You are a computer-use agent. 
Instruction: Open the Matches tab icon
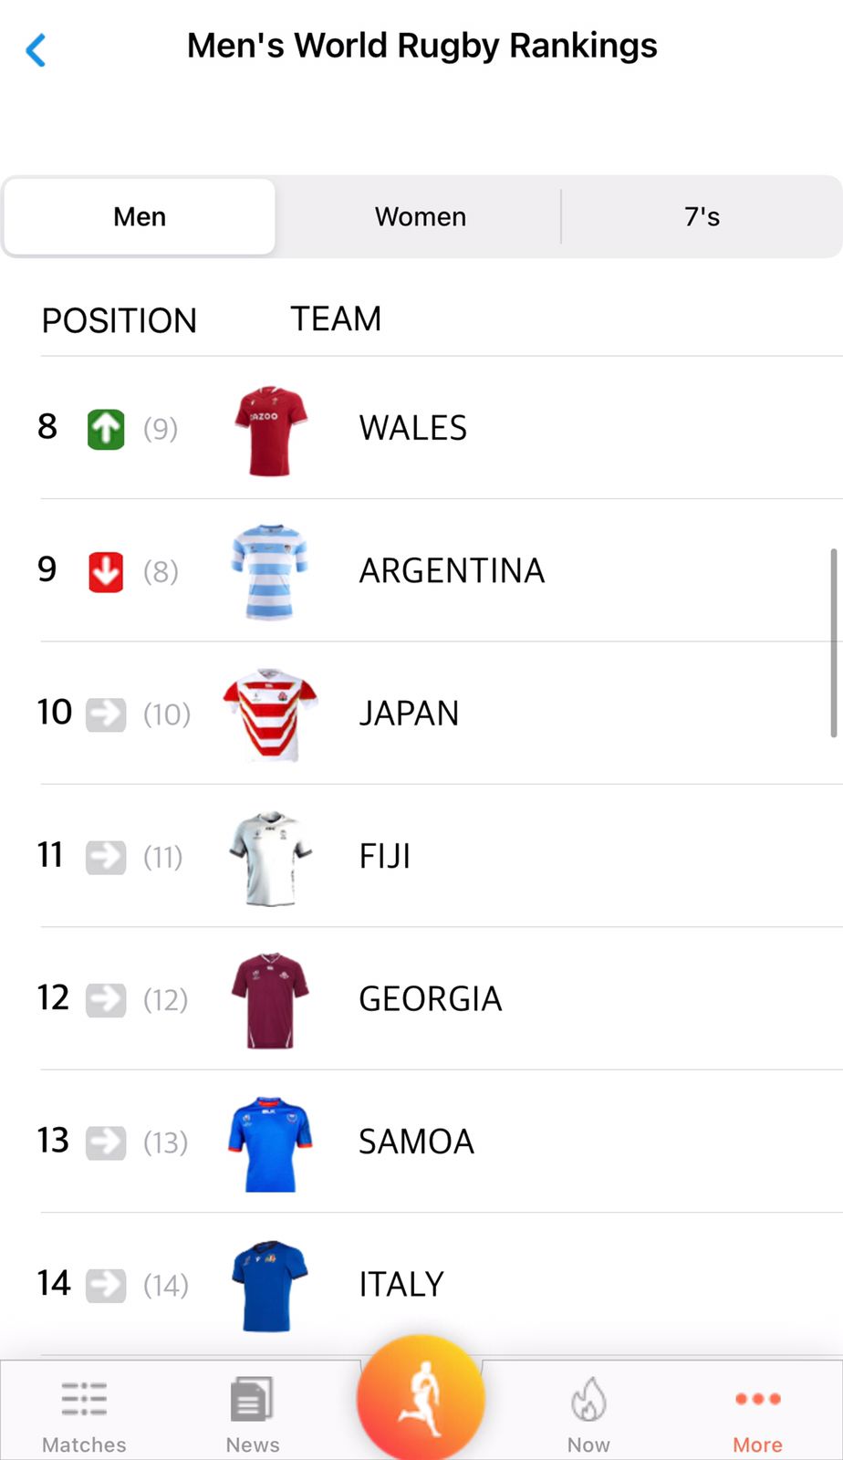click(84, 1399)
